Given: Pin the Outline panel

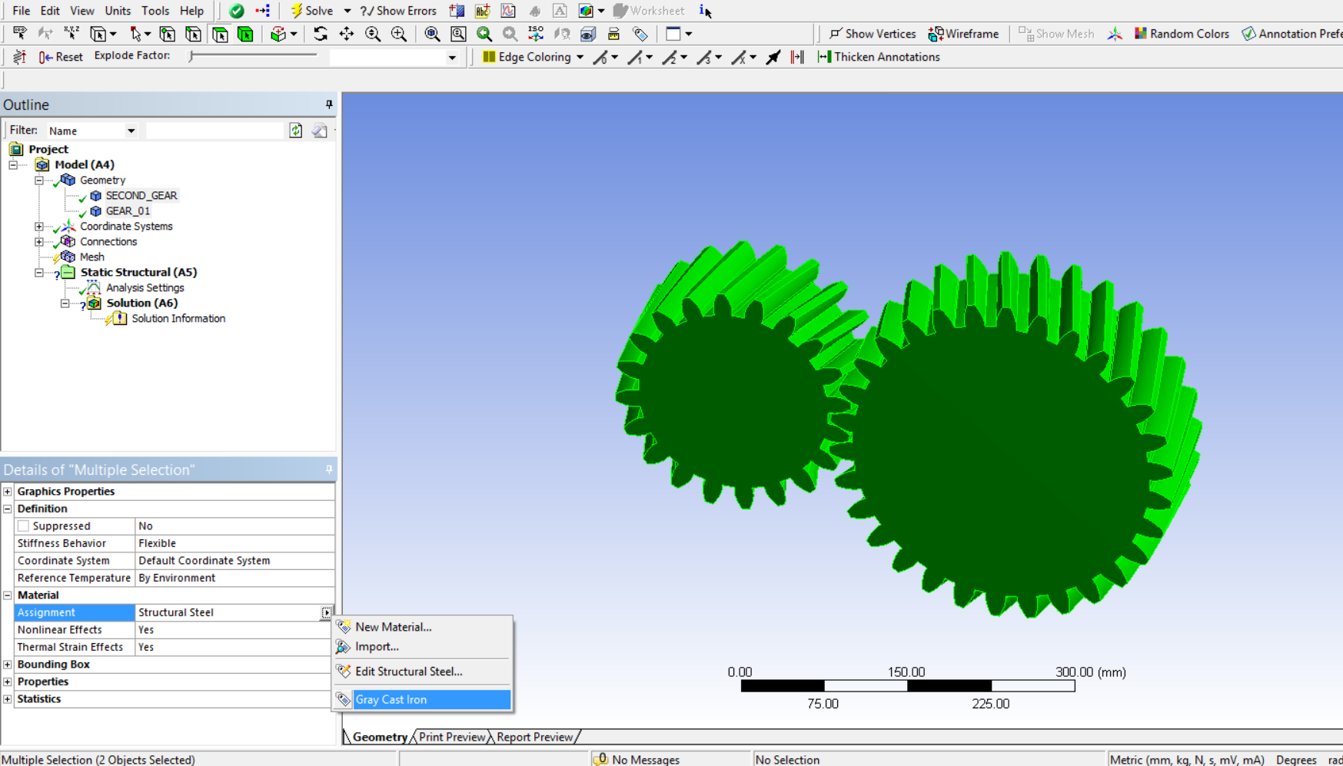Looking at the screenshot, I should click(329, 104).
